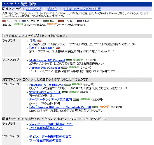Open ディスク、データ復元関連の商品 link

50,137
